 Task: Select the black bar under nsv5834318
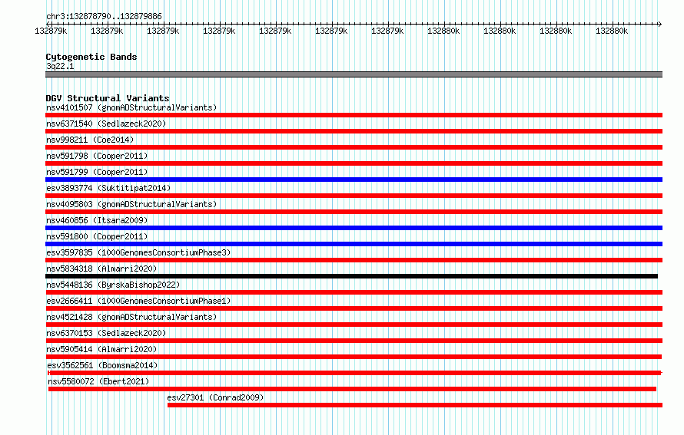pos(351,276)
